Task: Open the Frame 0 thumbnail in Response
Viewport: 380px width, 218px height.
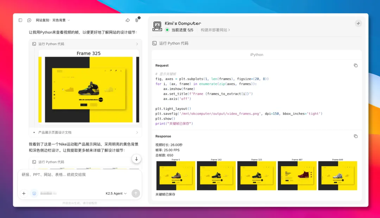Action: pos(176,176)
